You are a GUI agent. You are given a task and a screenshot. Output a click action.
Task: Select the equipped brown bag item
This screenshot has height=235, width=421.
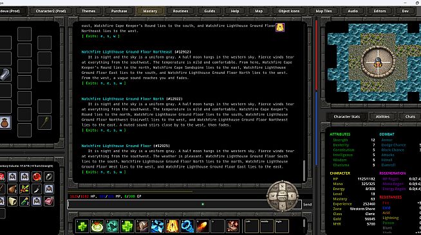click(5, 123)
